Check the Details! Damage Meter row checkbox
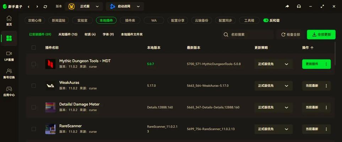 [x=34, y=107]
